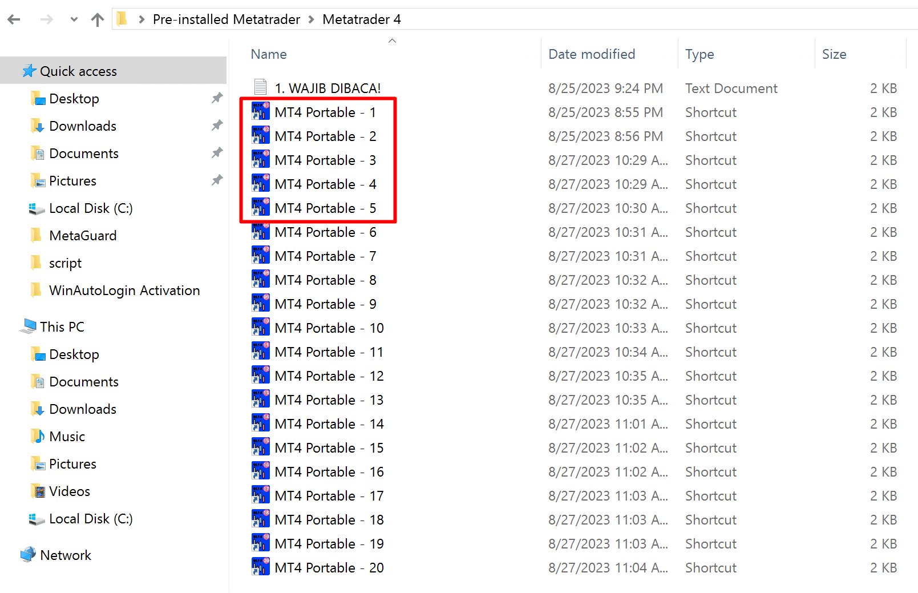This screenshot has height=593, width=918.
Task: Go up one folder level
Action: pos(98,19)
